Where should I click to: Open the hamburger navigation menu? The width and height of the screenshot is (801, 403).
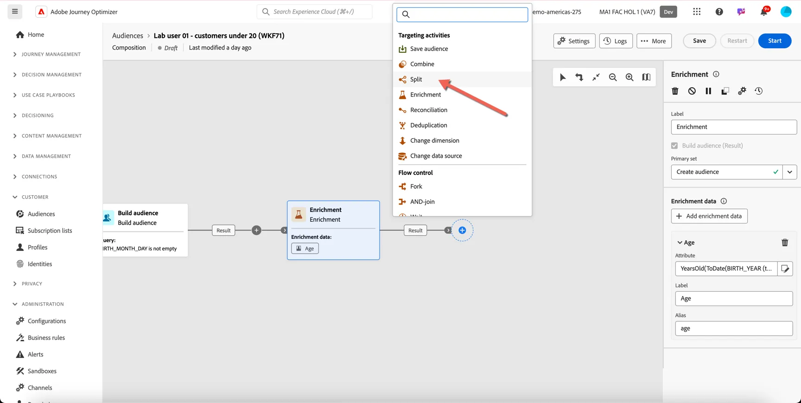tap(15, 12)
